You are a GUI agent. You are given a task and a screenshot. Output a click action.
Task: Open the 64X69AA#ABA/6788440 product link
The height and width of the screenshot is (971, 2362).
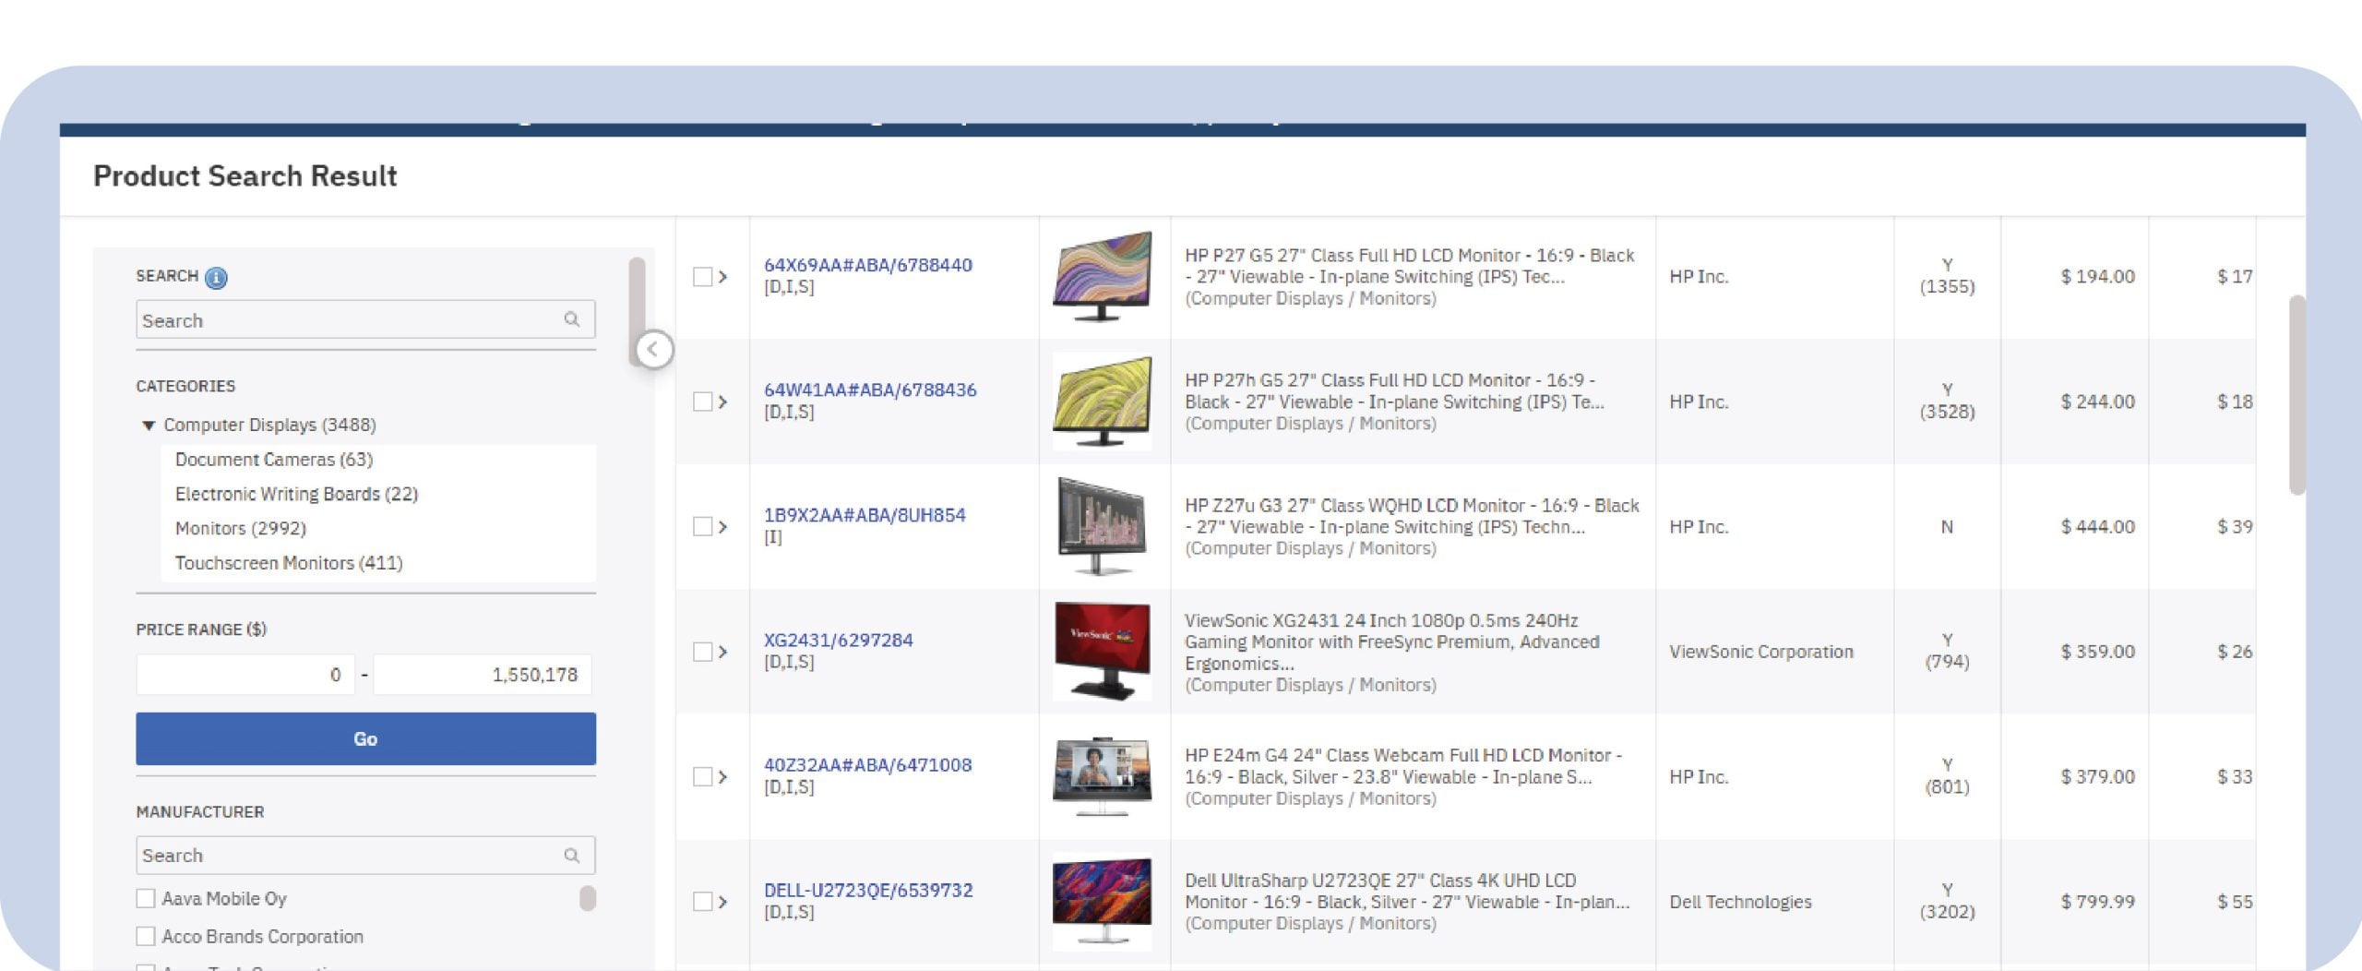tap(868, 265)
